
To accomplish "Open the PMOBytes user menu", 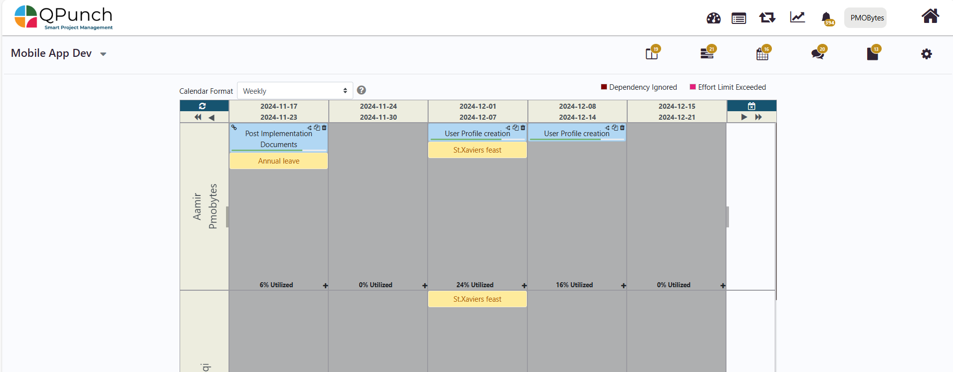I will tap(867, 18).
